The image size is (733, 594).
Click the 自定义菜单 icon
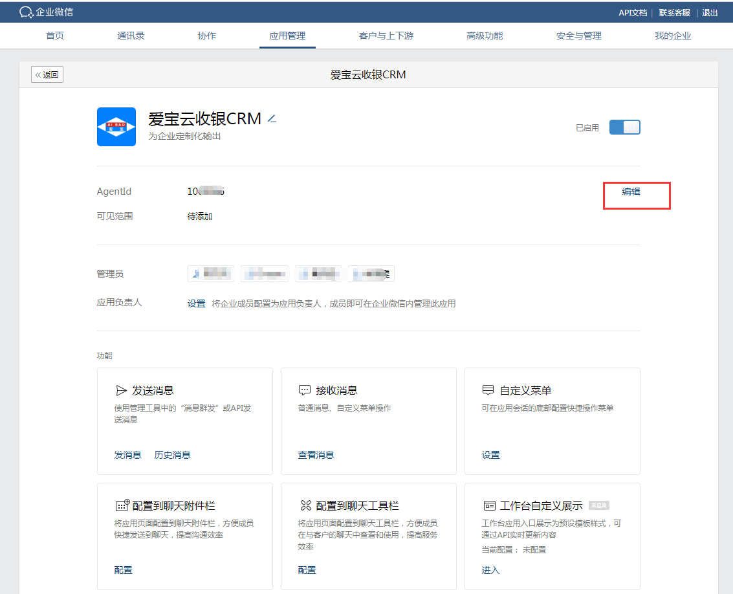click(488, 390)
